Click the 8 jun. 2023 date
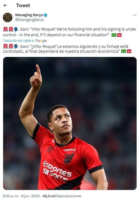The height and width of the screenshot is (201, 140). pyautogui.click(x=30, y=196)
